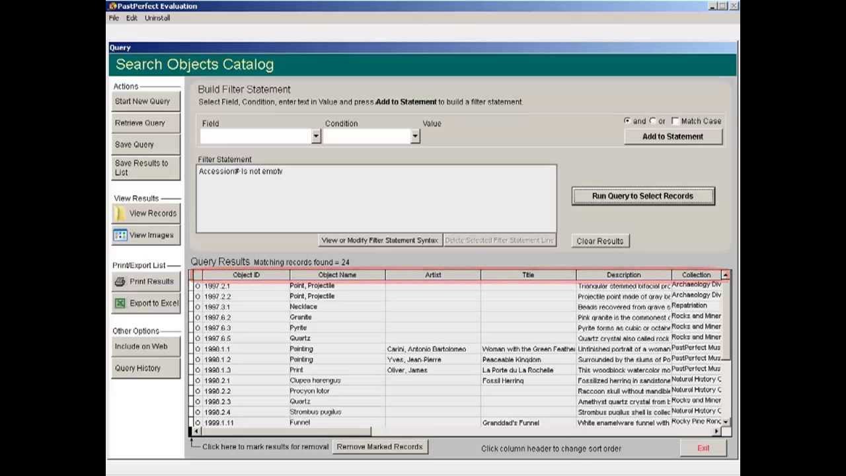Sort results by Collection column
Screen dimensions: 846x476
[696, 275]
